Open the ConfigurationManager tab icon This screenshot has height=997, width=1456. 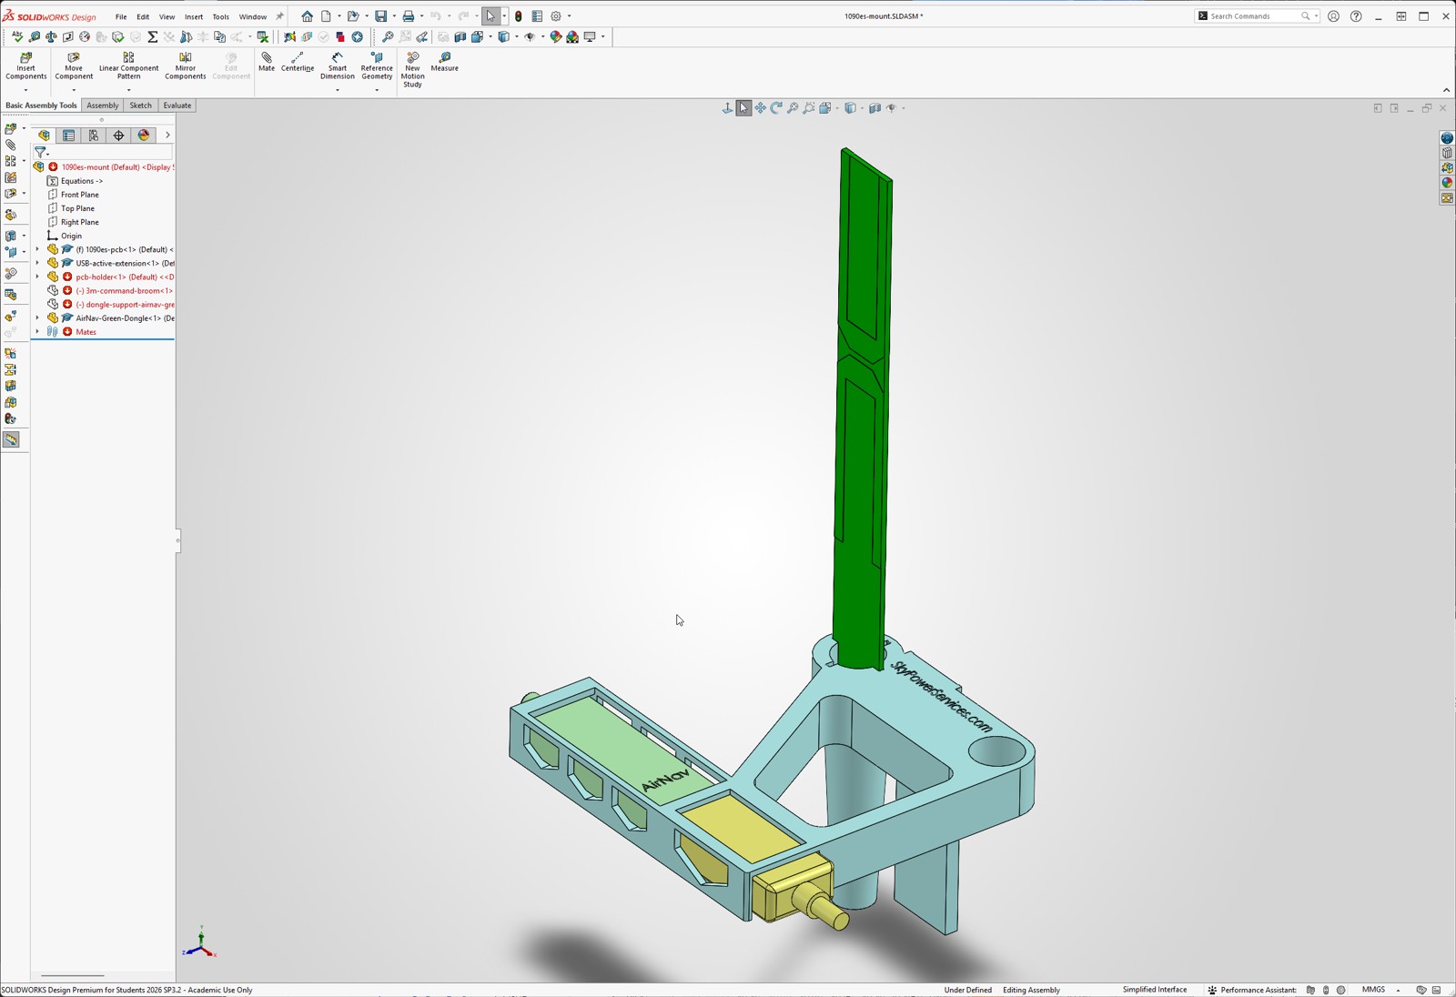(x=94, y=136)
